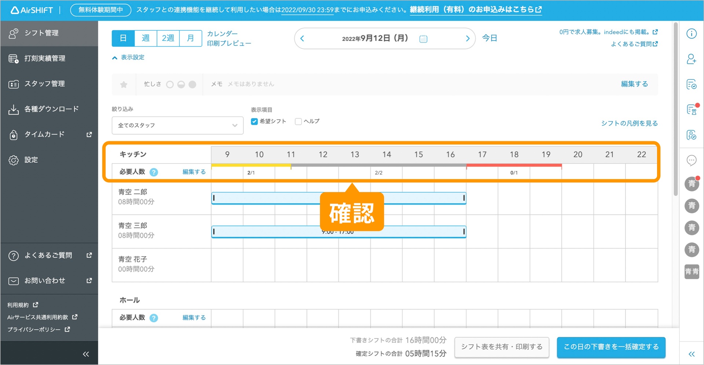Switch to the 週 view tab
The width and height of the screenshot is (704, 365).
tap(146, 38)
